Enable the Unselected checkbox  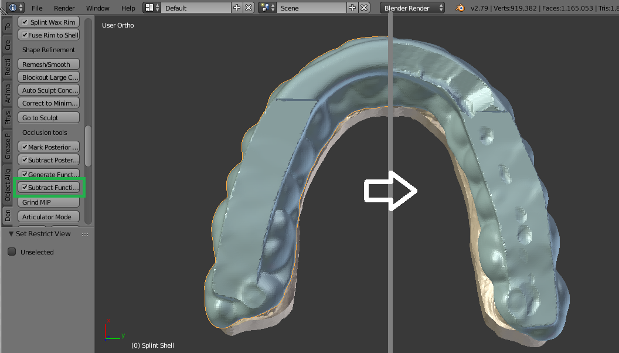click(12, 252)
